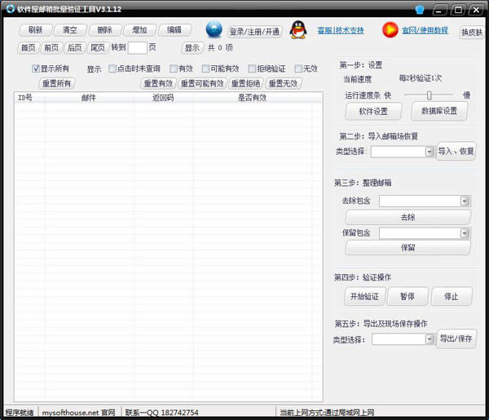This screenshot has width=489, height=420.
Task: Click the 邮件 column header
Action: [89, 98]
